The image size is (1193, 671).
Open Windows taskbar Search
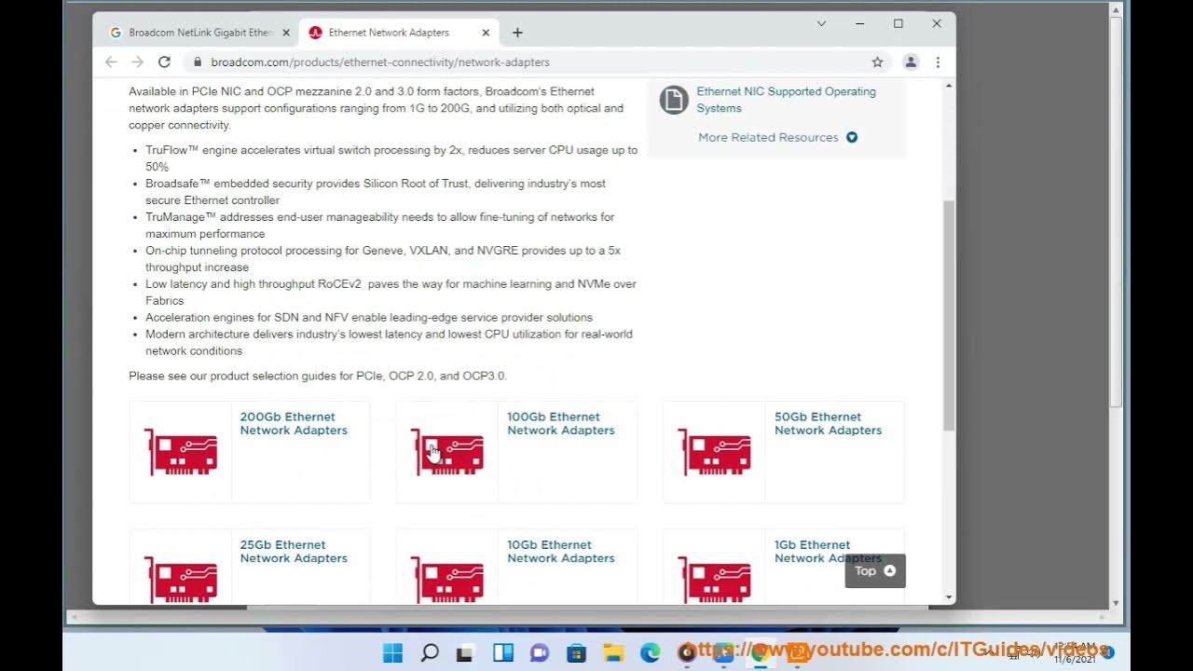(x=430, y=652)
